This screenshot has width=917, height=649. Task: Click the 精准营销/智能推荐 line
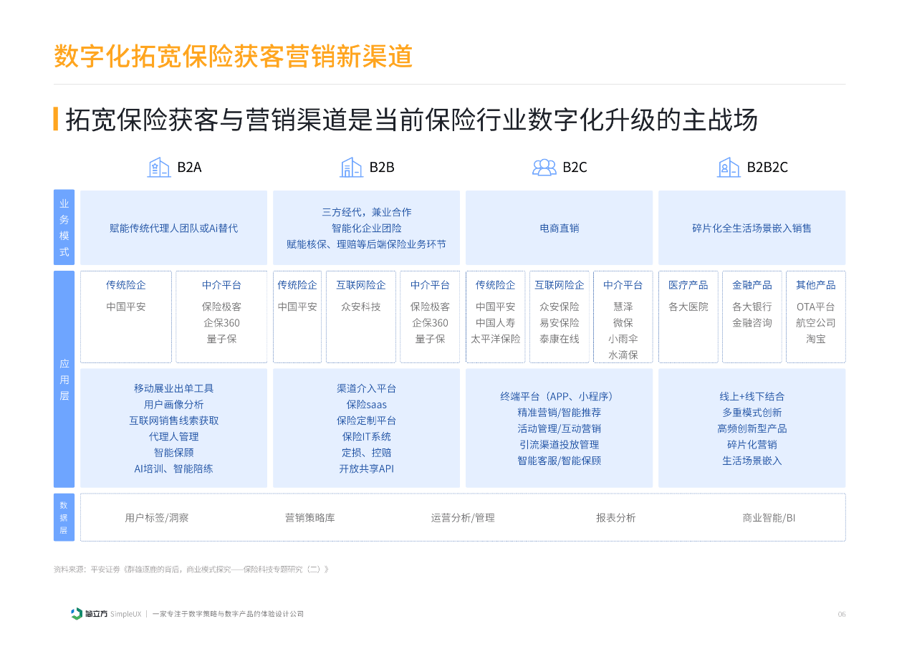[x=559, y=413]
